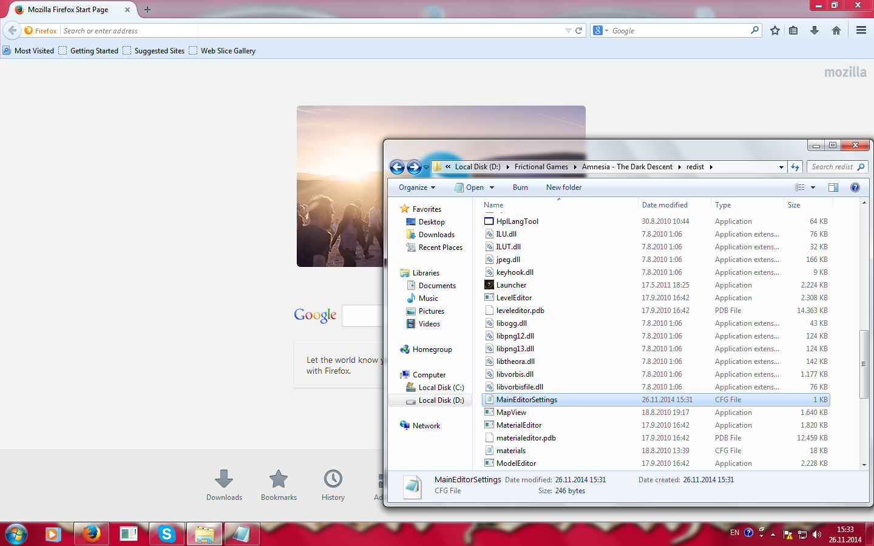Viewport: 874px width, 546px height.
Task: Open Web Slice Gallery bookmark
Action: click(222, 51)
